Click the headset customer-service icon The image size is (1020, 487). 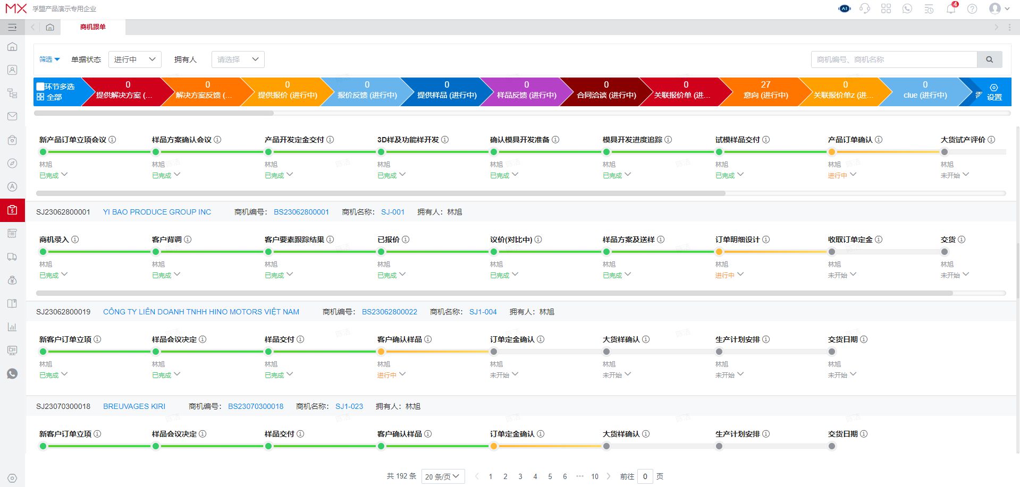(x=864, y=8)
